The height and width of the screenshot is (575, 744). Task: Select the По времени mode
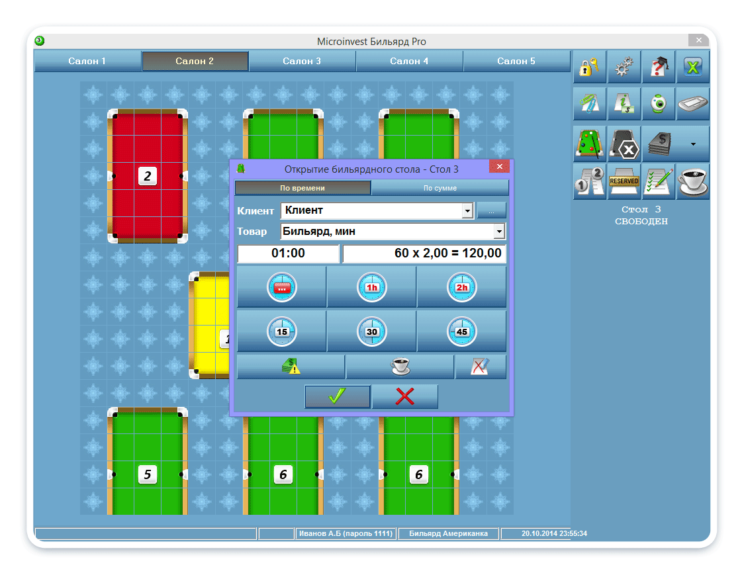302,188
